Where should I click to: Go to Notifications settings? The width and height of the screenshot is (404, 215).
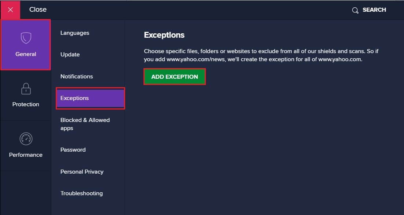(x=77, y=77)
